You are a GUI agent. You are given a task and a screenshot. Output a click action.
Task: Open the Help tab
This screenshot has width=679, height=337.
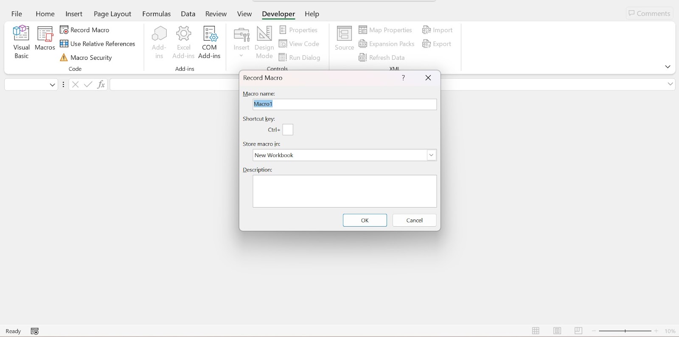coord(312,14)
